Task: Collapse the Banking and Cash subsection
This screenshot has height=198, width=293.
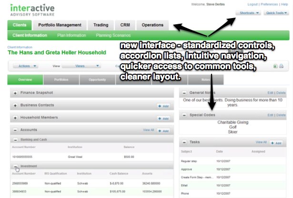Action: (x=16, y=139)
